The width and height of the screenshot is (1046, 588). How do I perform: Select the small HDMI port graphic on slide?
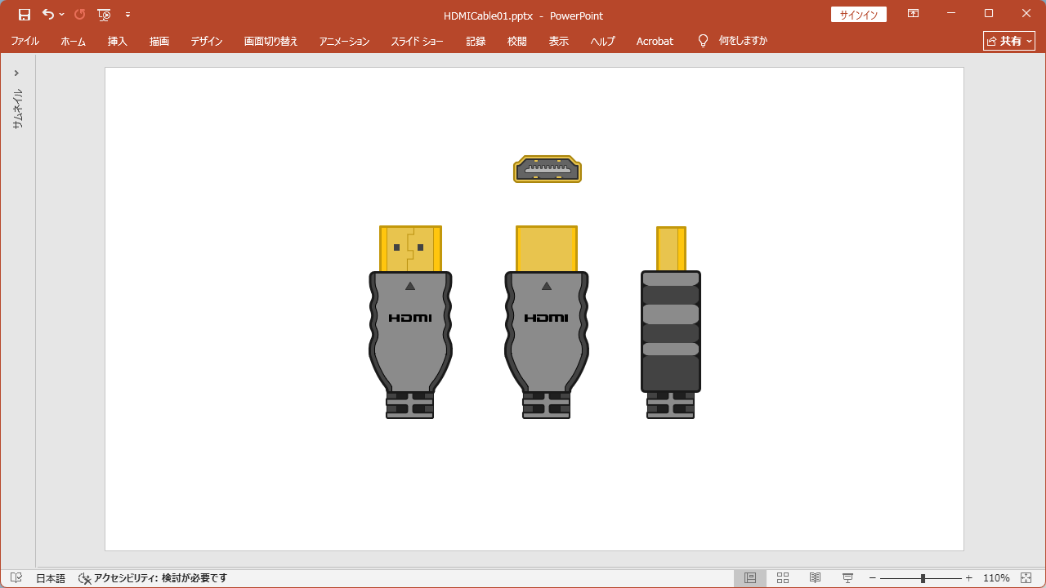(547, 170)
